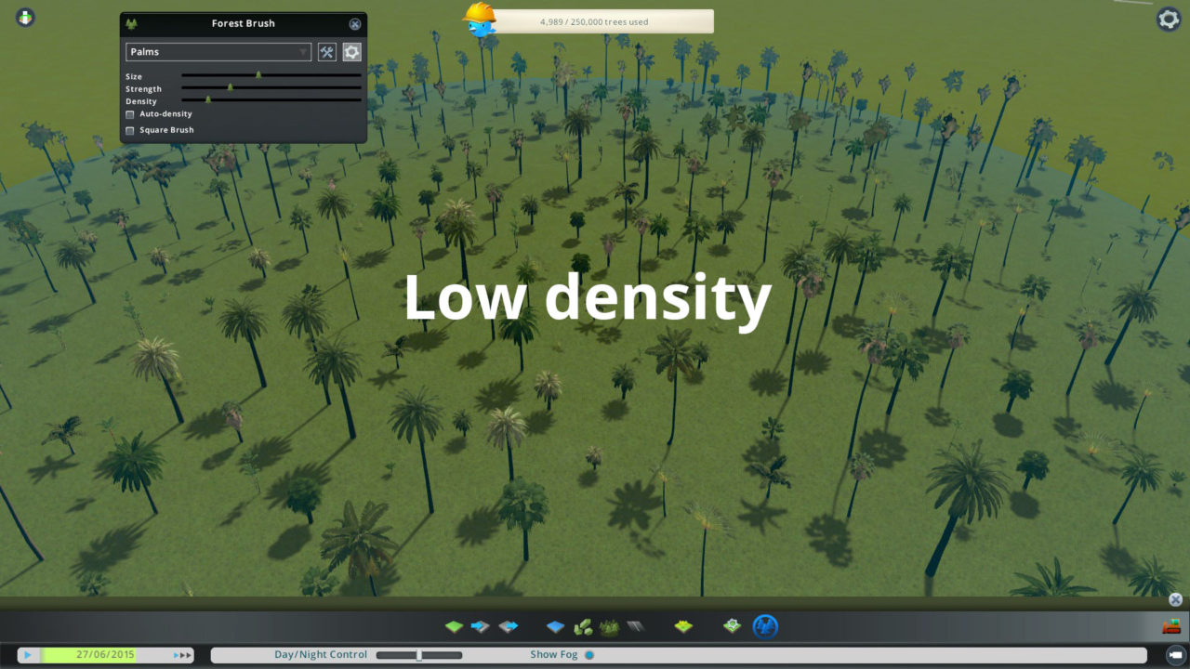The width and height of the screenshot is (1190, 669).
Task: Select the vegetation brush tool
Action: click(x=609, y=626)
